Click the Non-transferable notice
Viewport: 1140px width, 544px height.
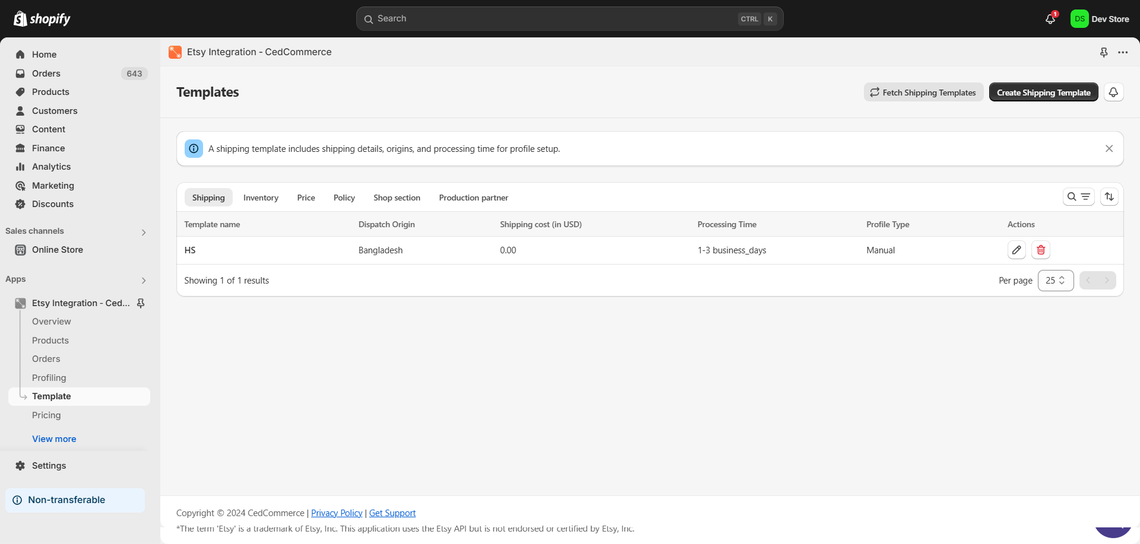(x=75, y=500)
